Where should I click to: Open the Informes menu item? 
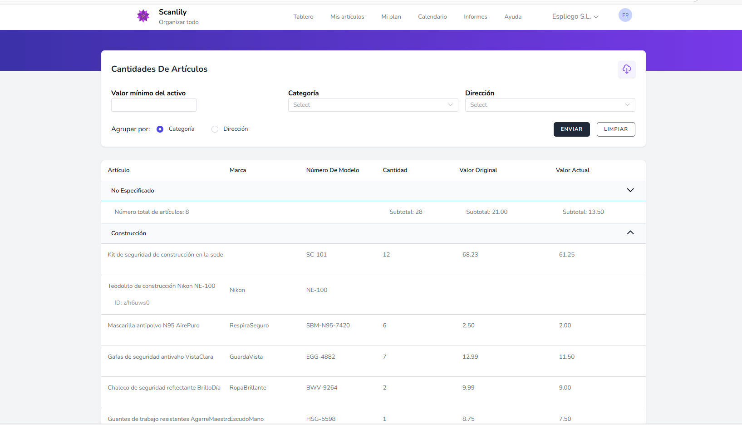coord(475,17)
